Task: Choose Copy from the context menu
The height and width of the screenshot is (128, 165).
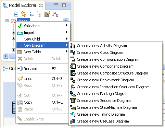Action: [43, 102]
